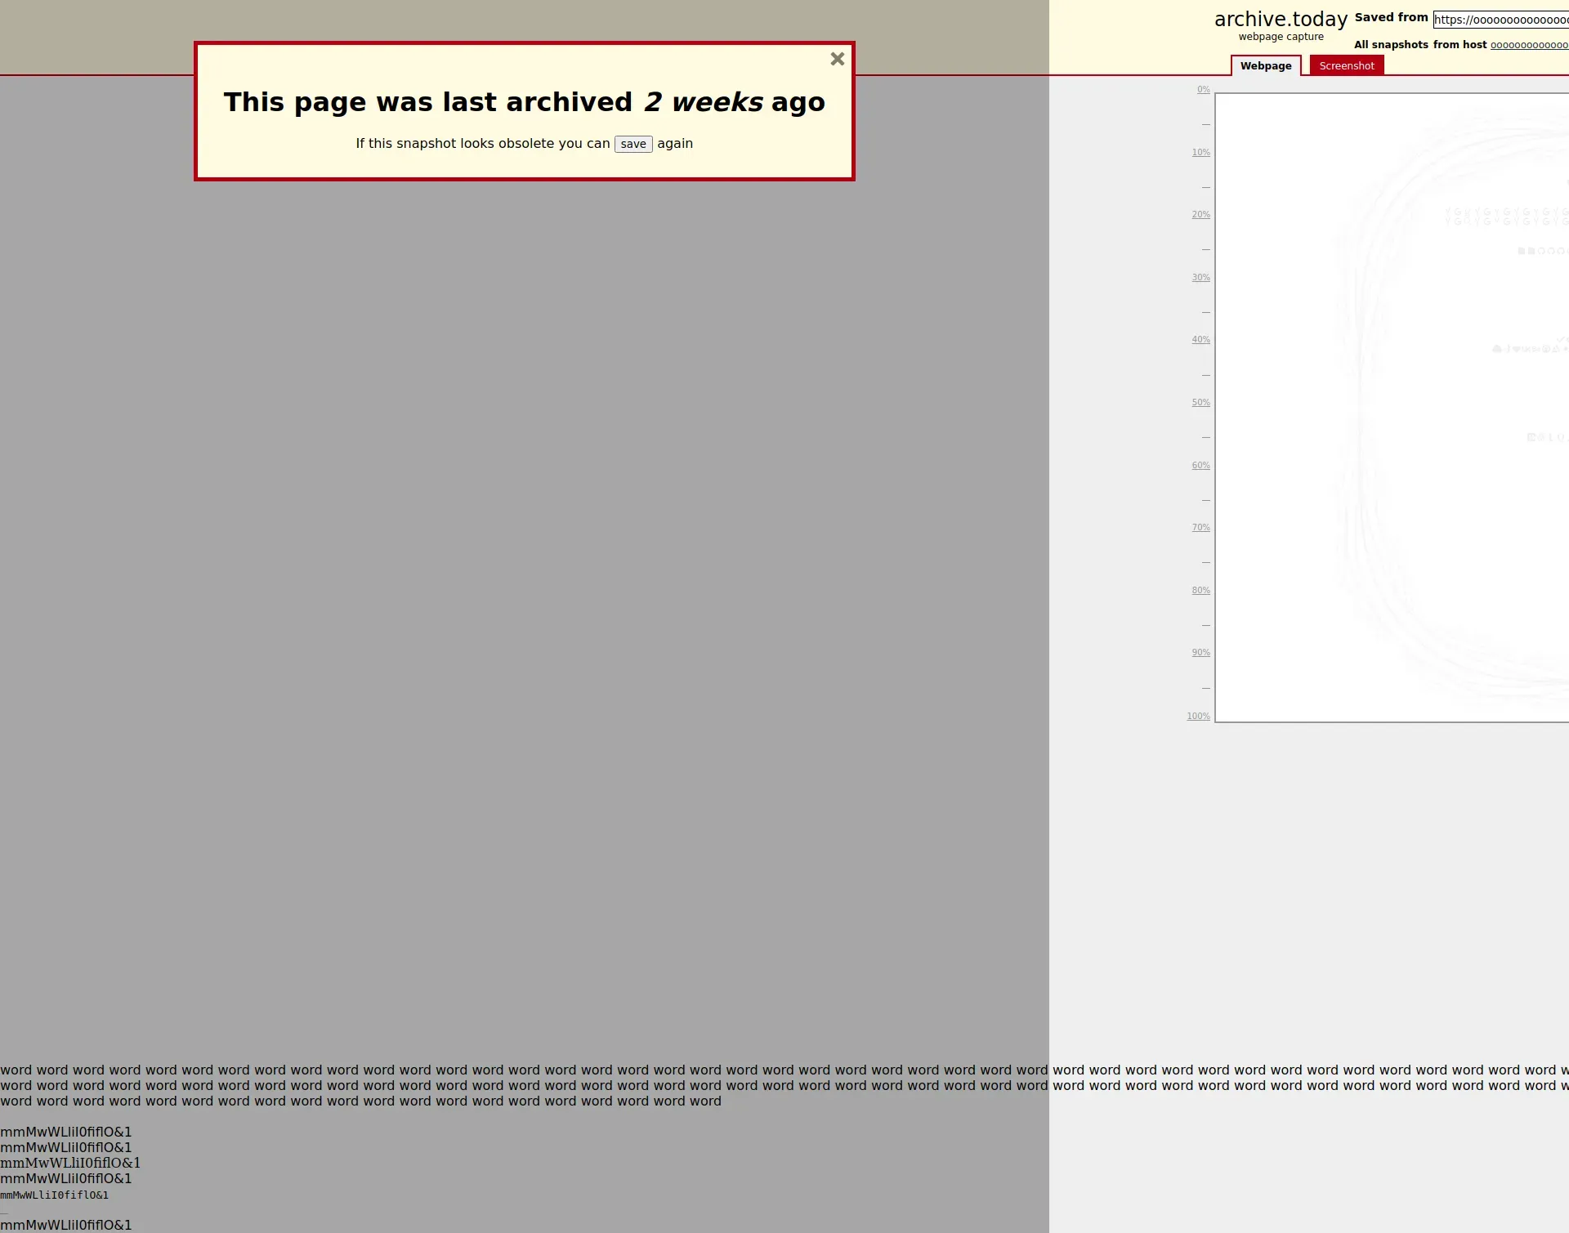
Task: Close the last archived notice popup
Action: pyautogui.click(x=837, y=59)
